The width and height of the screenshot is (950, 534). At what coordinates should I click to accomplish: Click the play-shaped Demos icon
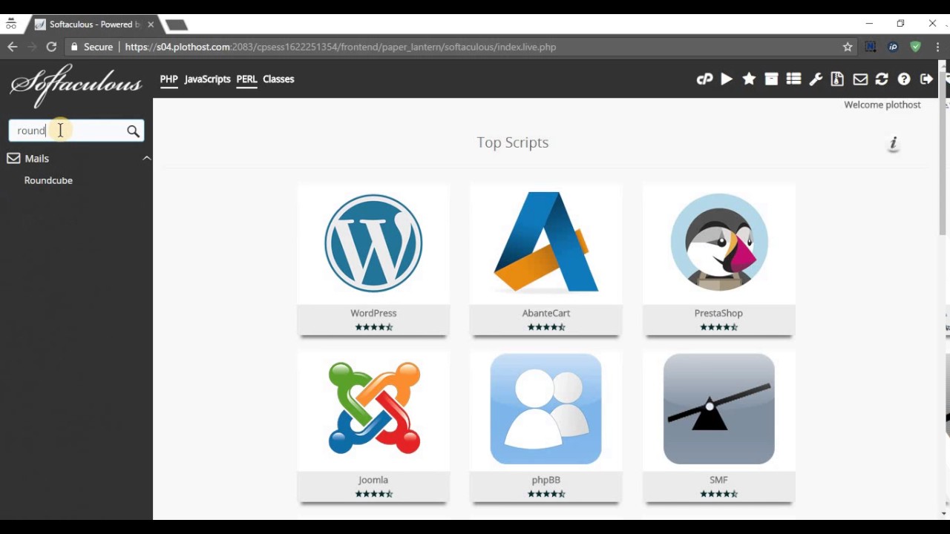(x=727, y=79)
